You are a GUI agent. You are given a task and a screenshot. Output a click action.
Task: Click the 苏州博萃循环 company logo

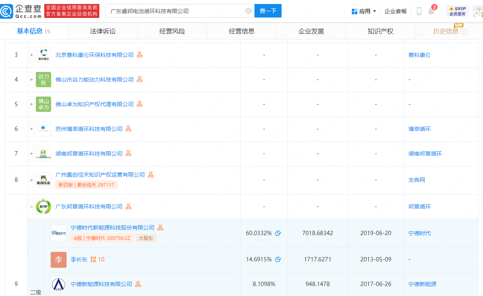pos(43,129)
